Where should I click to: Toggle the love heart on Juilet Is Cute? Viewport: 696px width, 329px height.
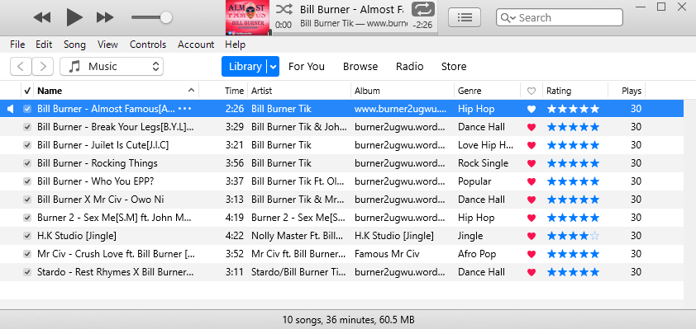click(x=532, y=146)
